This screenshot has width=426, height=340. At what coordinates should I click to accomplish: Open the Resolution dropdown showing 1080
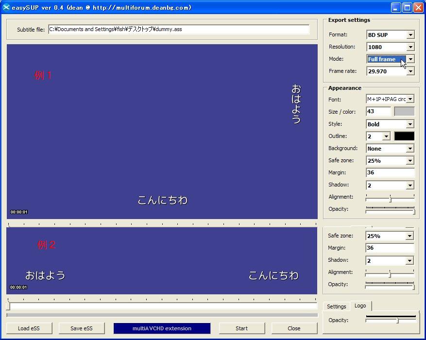click(390, 47)
